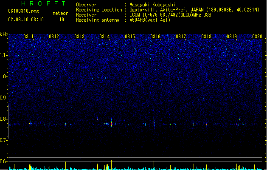Screen dimensions: 267x170
Task: Click the Receiving Location label
Action: pyautogui.click(x=99, y=10)
